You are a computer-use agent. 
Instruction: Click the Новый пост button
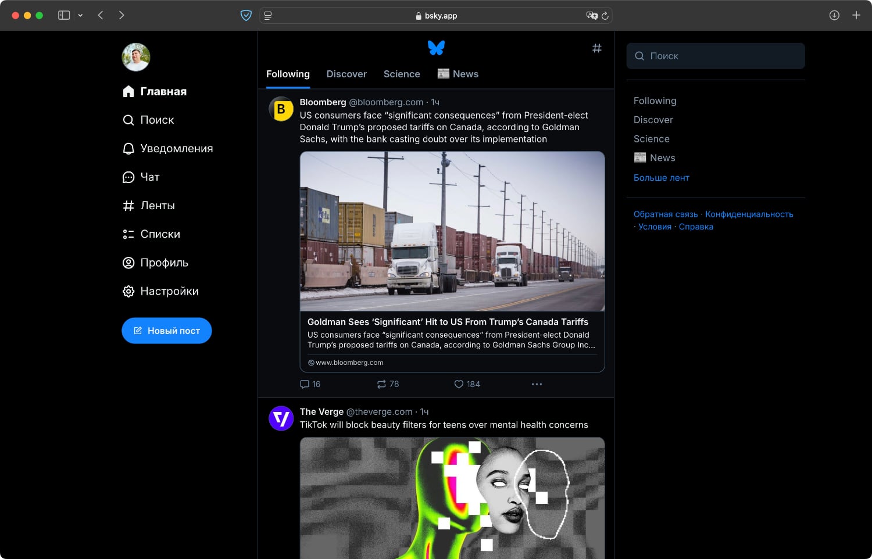tap(167, 331)
